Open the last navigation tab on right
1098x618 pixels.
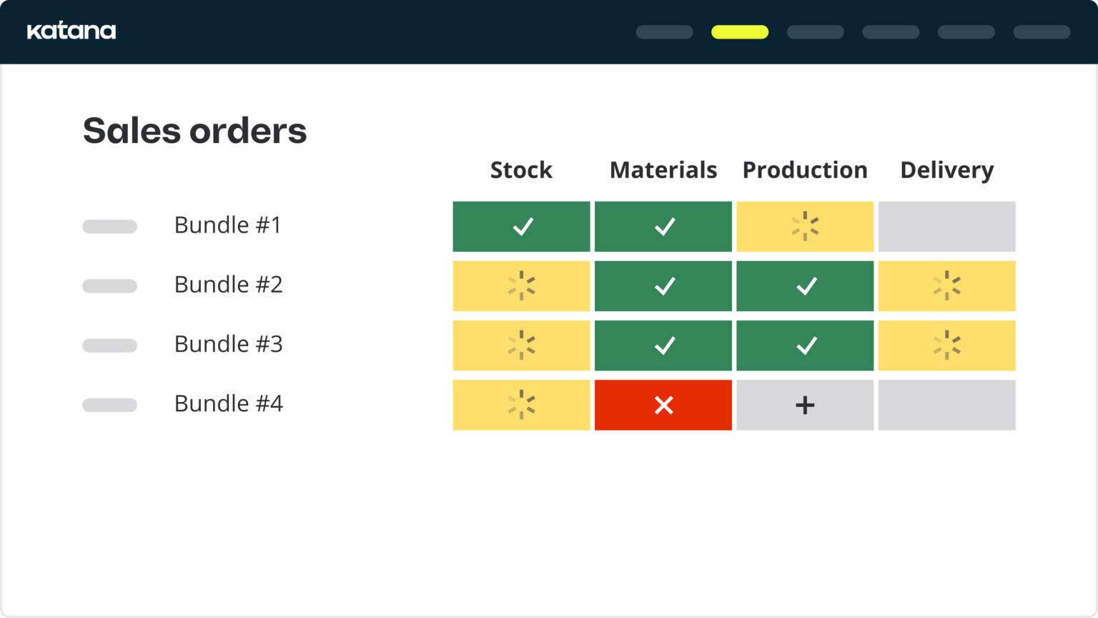tap(1042, 32)
